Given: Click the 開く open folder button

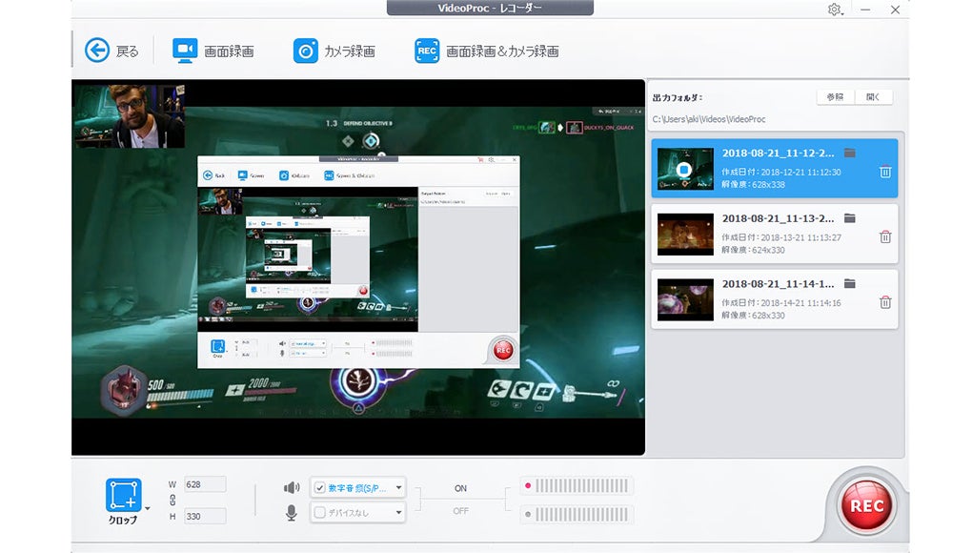Looking at the screenshot, I should coord(874,96).
